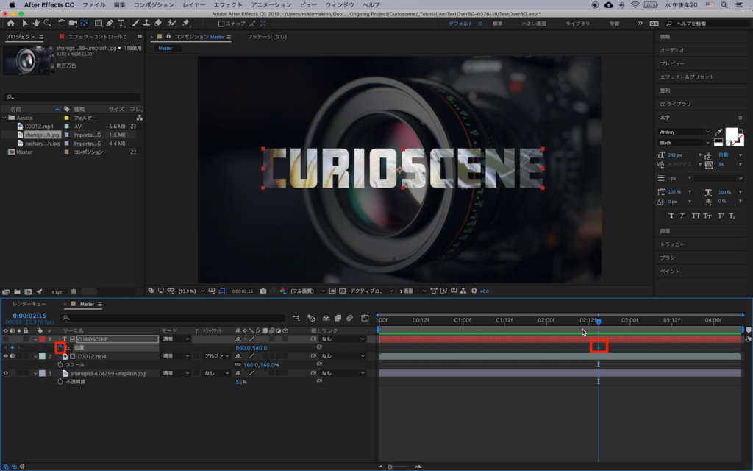The height and width of the screenshot is (471, 753).
Task: Select the Eraser tool
Action: point(158,24)
